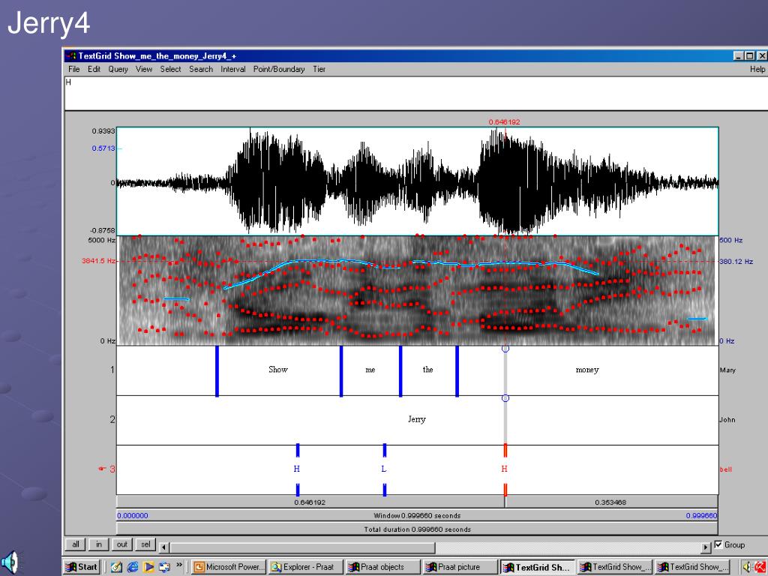
Task: Click the 3841.5 Hz frequency readout
Action: 99,261
